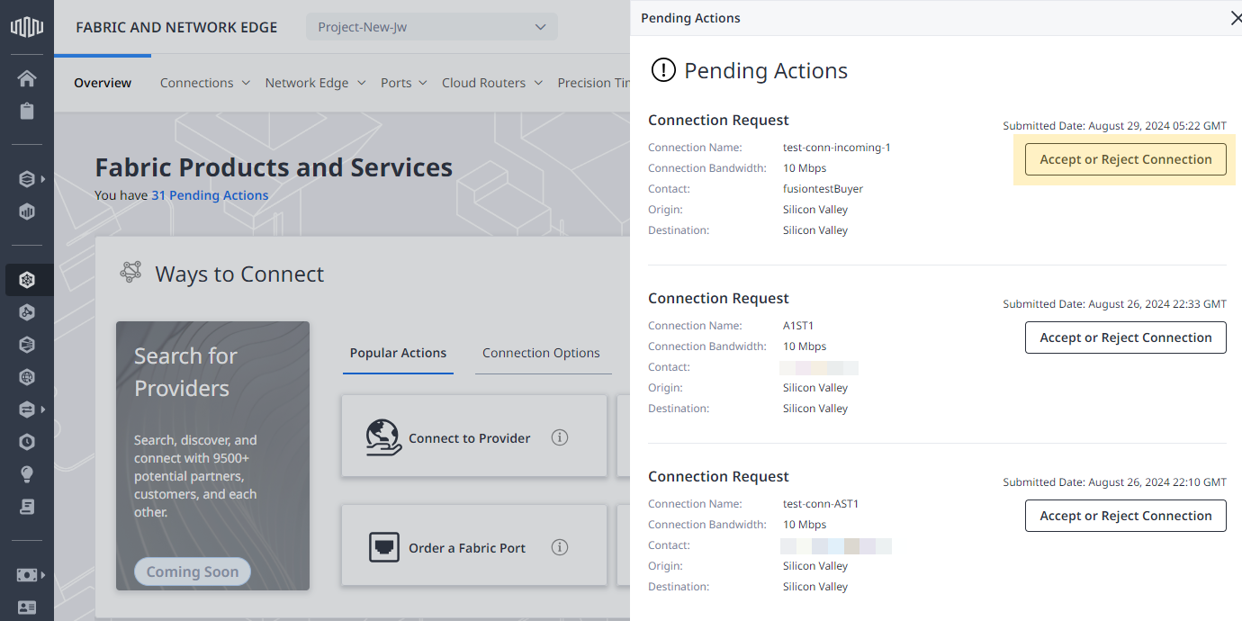The height and width of the screenshot is (621, 1242).
Task: Open the ID card icon in the sidebar
Action: [x=27, y=607]
